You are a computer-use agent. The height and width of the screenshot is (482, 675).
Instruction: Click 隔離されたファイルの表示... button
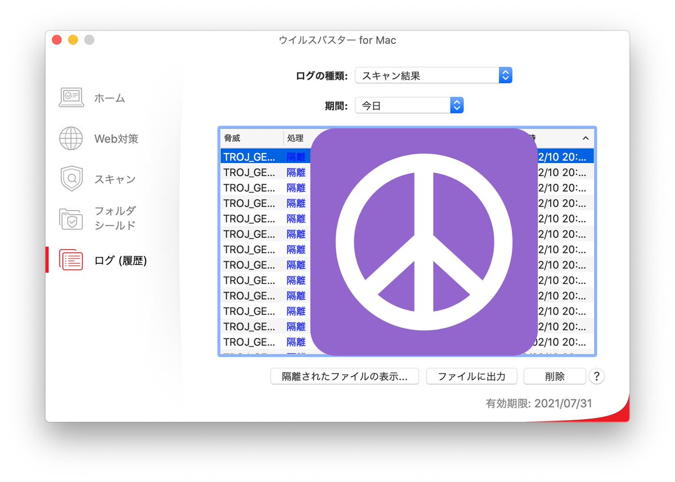coord(345,377)
